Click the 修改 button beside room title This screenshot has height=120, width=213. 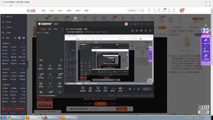86,29
